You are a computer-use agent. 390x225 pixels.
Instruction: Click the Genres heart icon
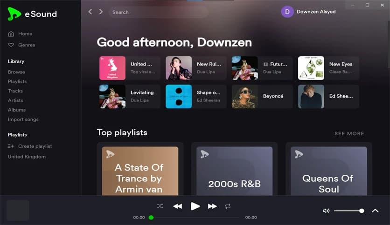tap(11, 45)
